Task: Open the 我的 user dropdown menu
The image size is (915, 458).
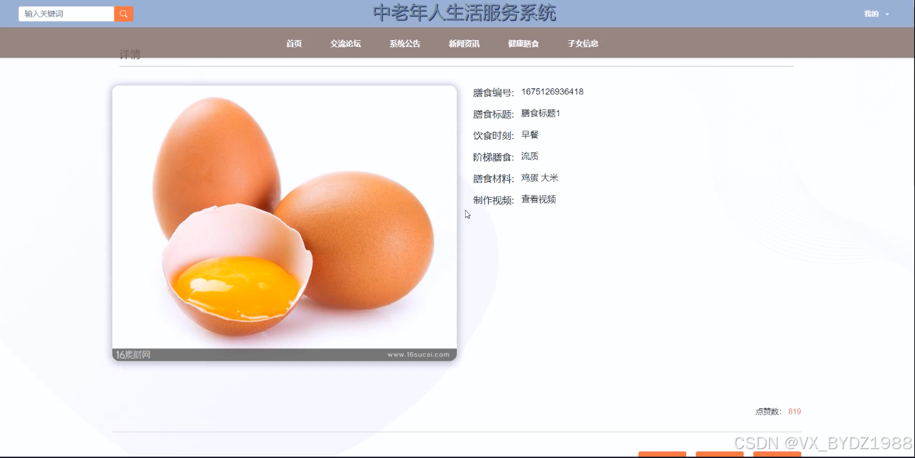Action: pyautogui.click(x=876, y=14)
